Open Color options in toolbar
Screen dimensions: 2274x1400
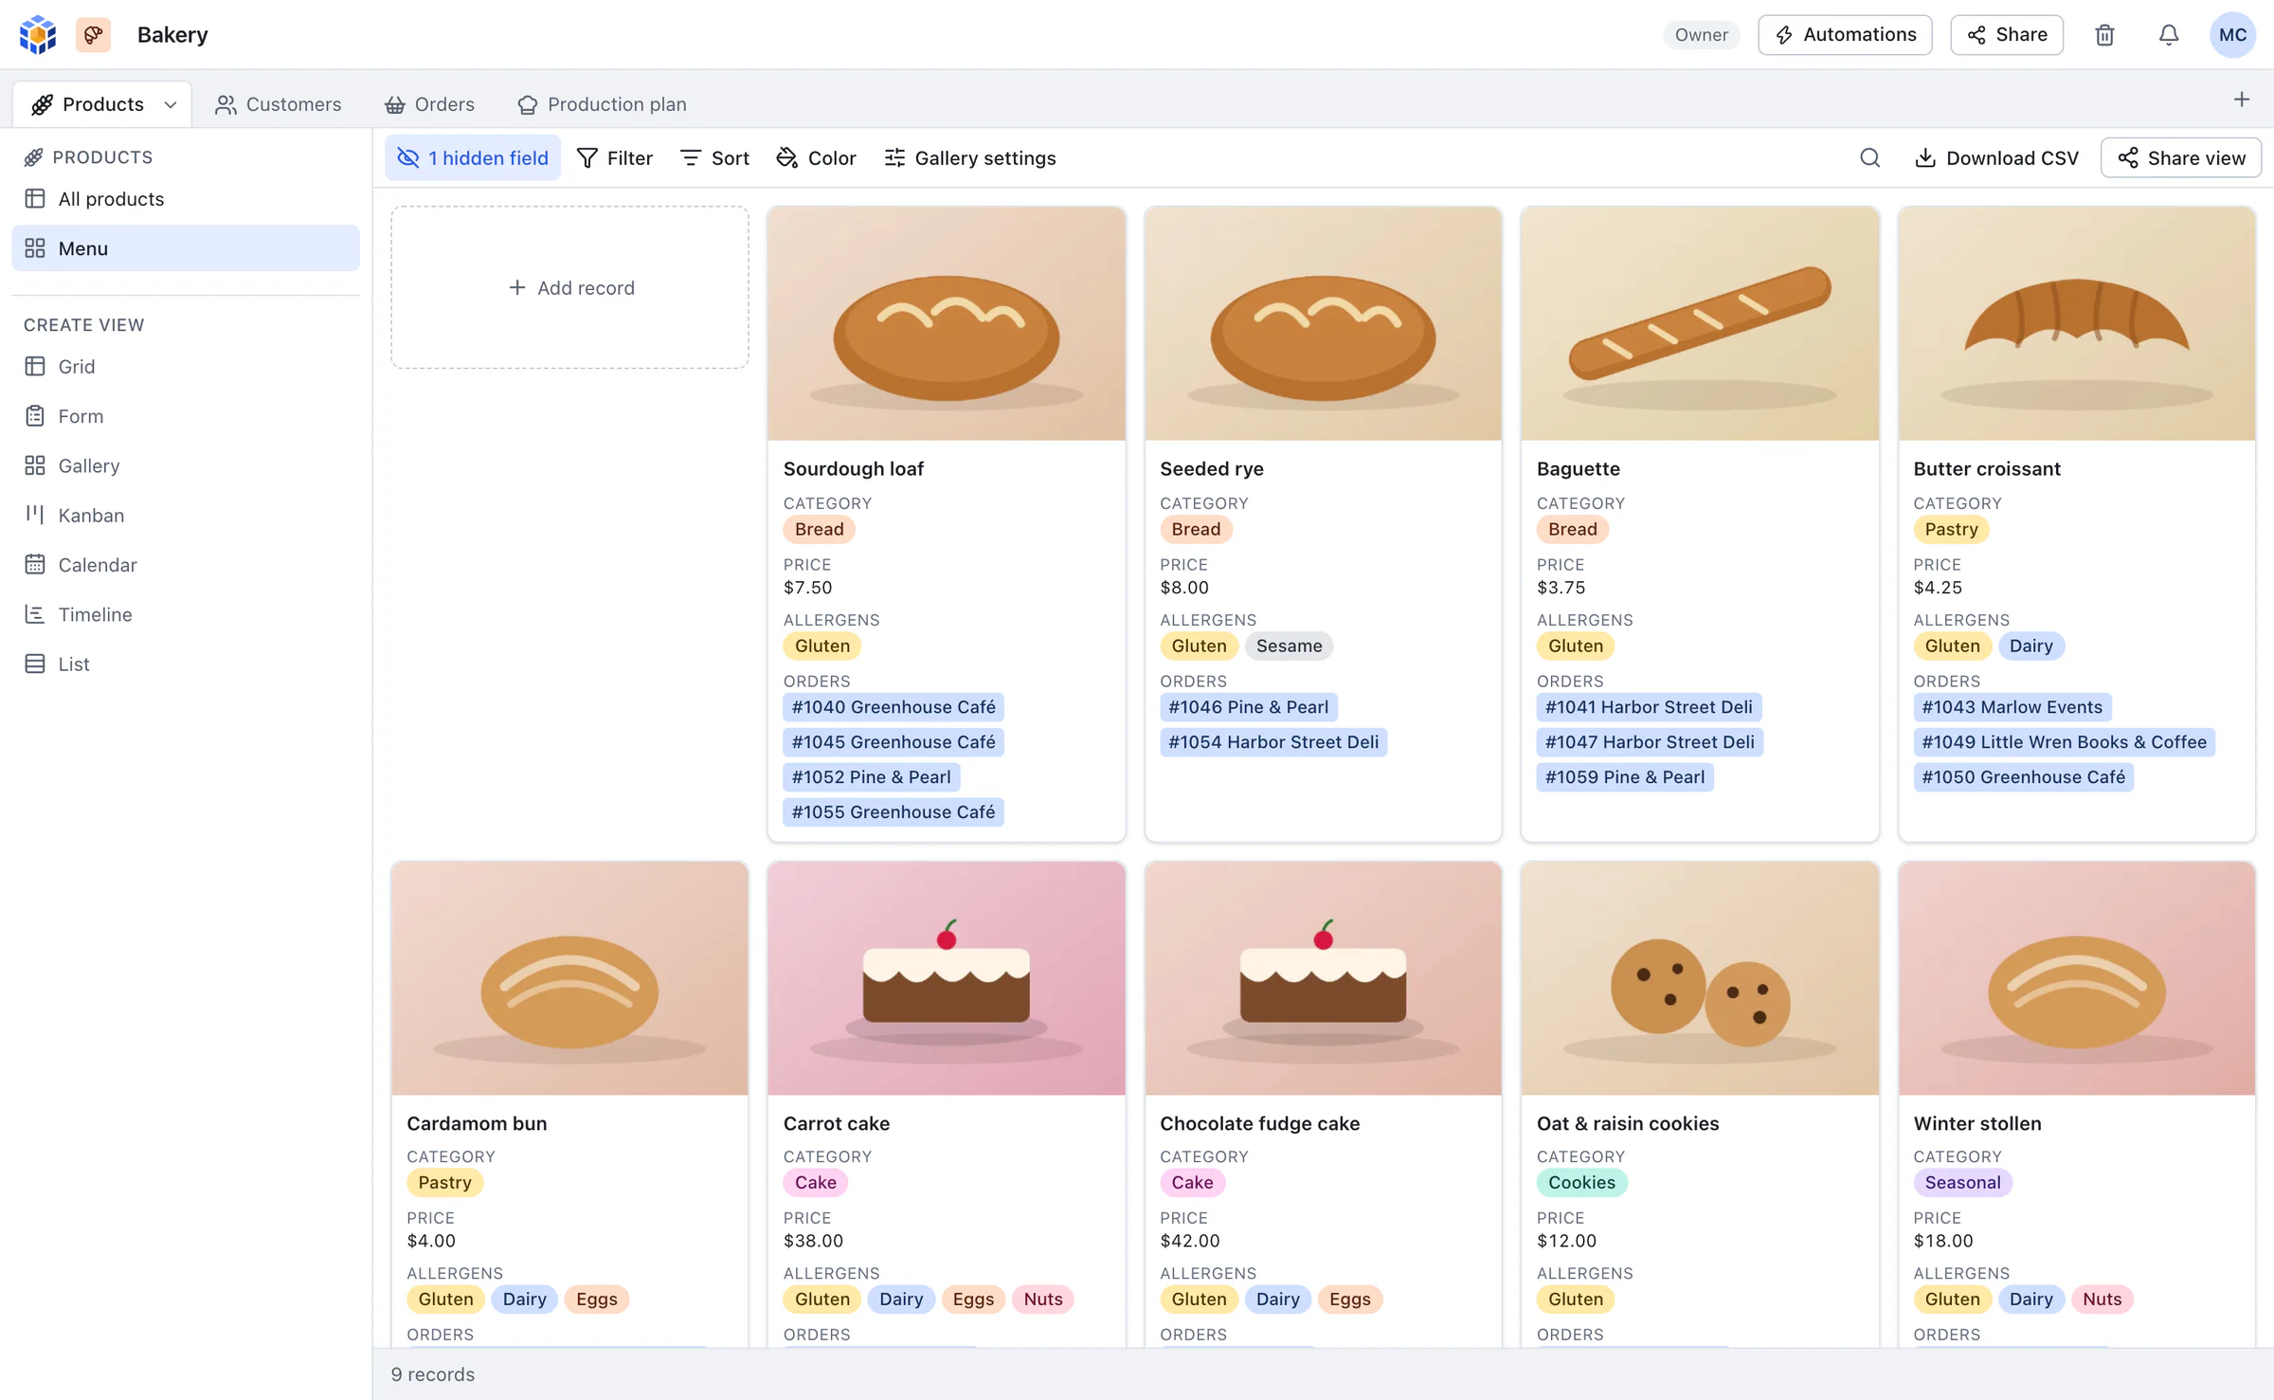click(x=816, y=158)
